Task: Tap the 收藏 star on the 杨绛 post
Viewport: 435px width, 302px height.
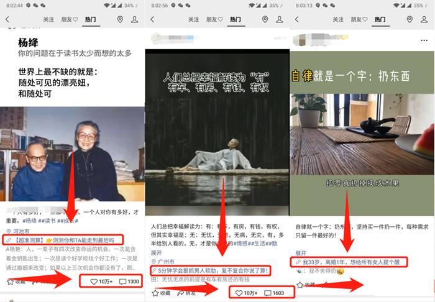Action: [x=11, y=282]
